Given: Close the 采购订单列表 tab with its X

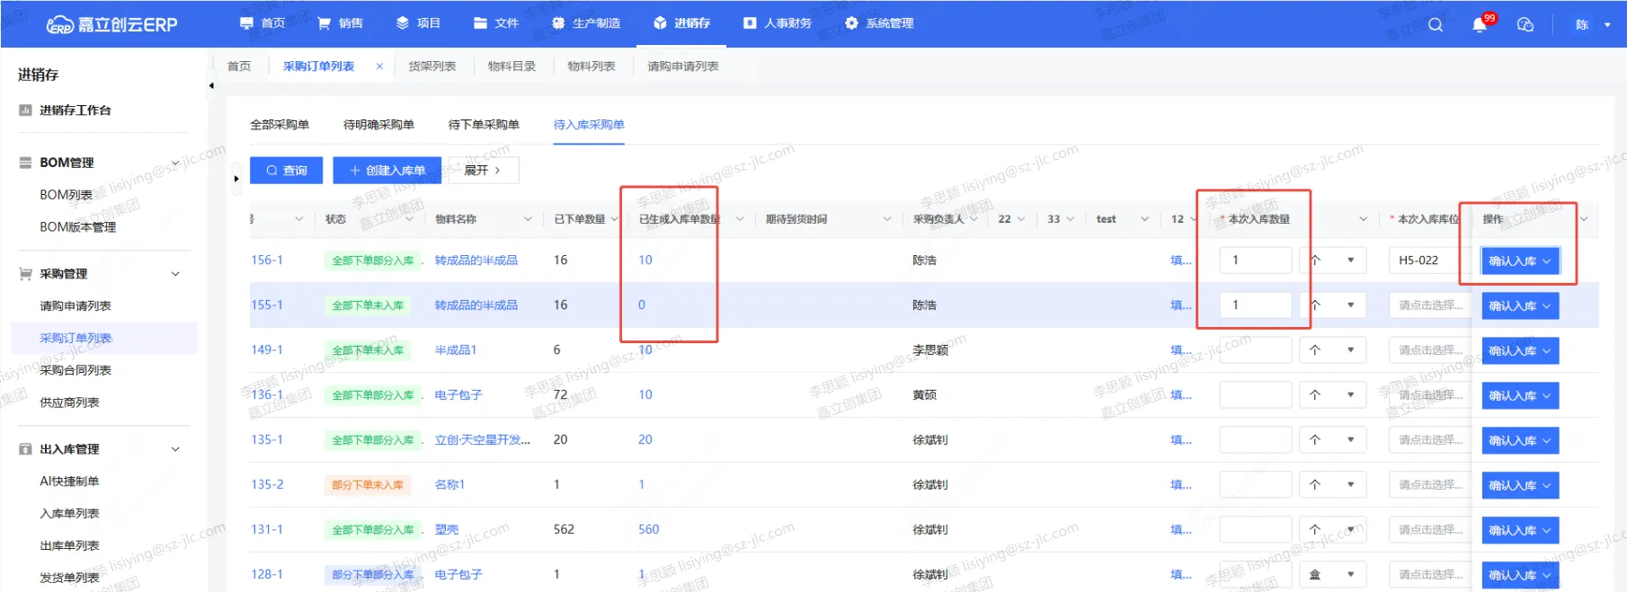Looking at the screenshot, I should [x=379, y=66].
